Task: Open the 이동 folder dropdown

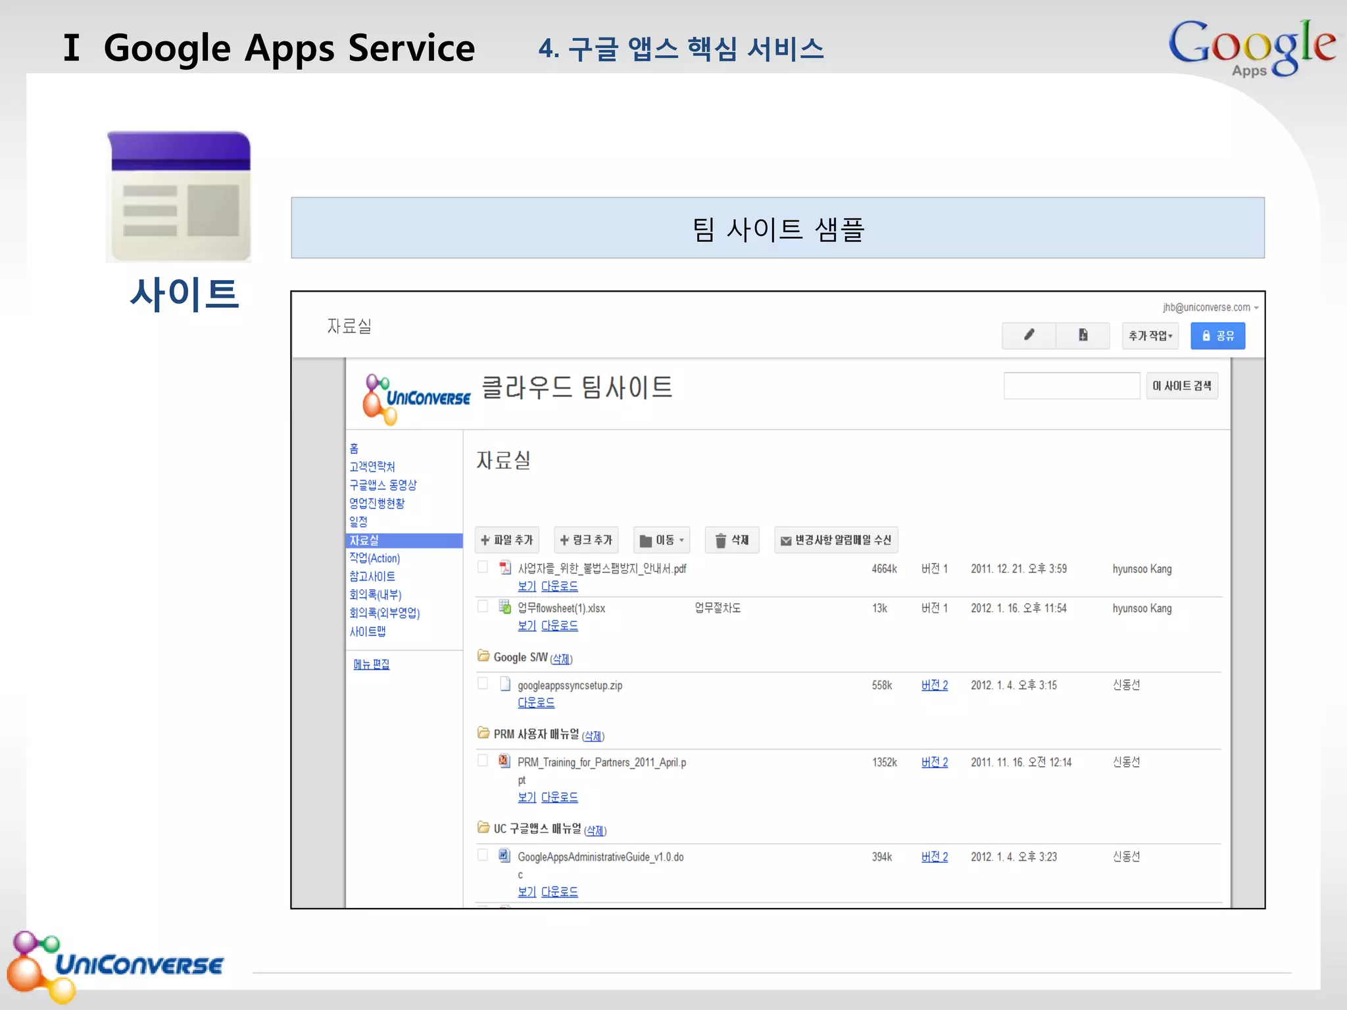Action: click(662, 540)
